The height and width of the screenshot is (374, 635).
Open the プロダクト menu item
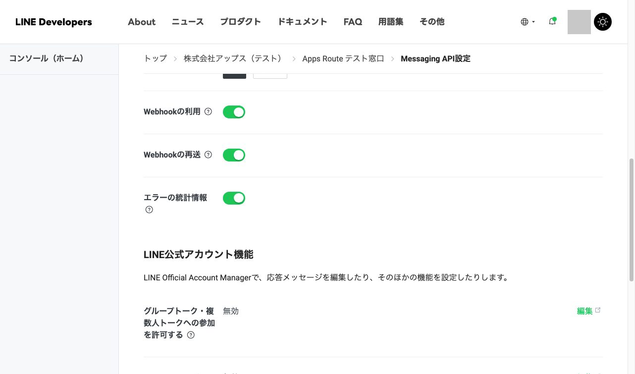241,22
